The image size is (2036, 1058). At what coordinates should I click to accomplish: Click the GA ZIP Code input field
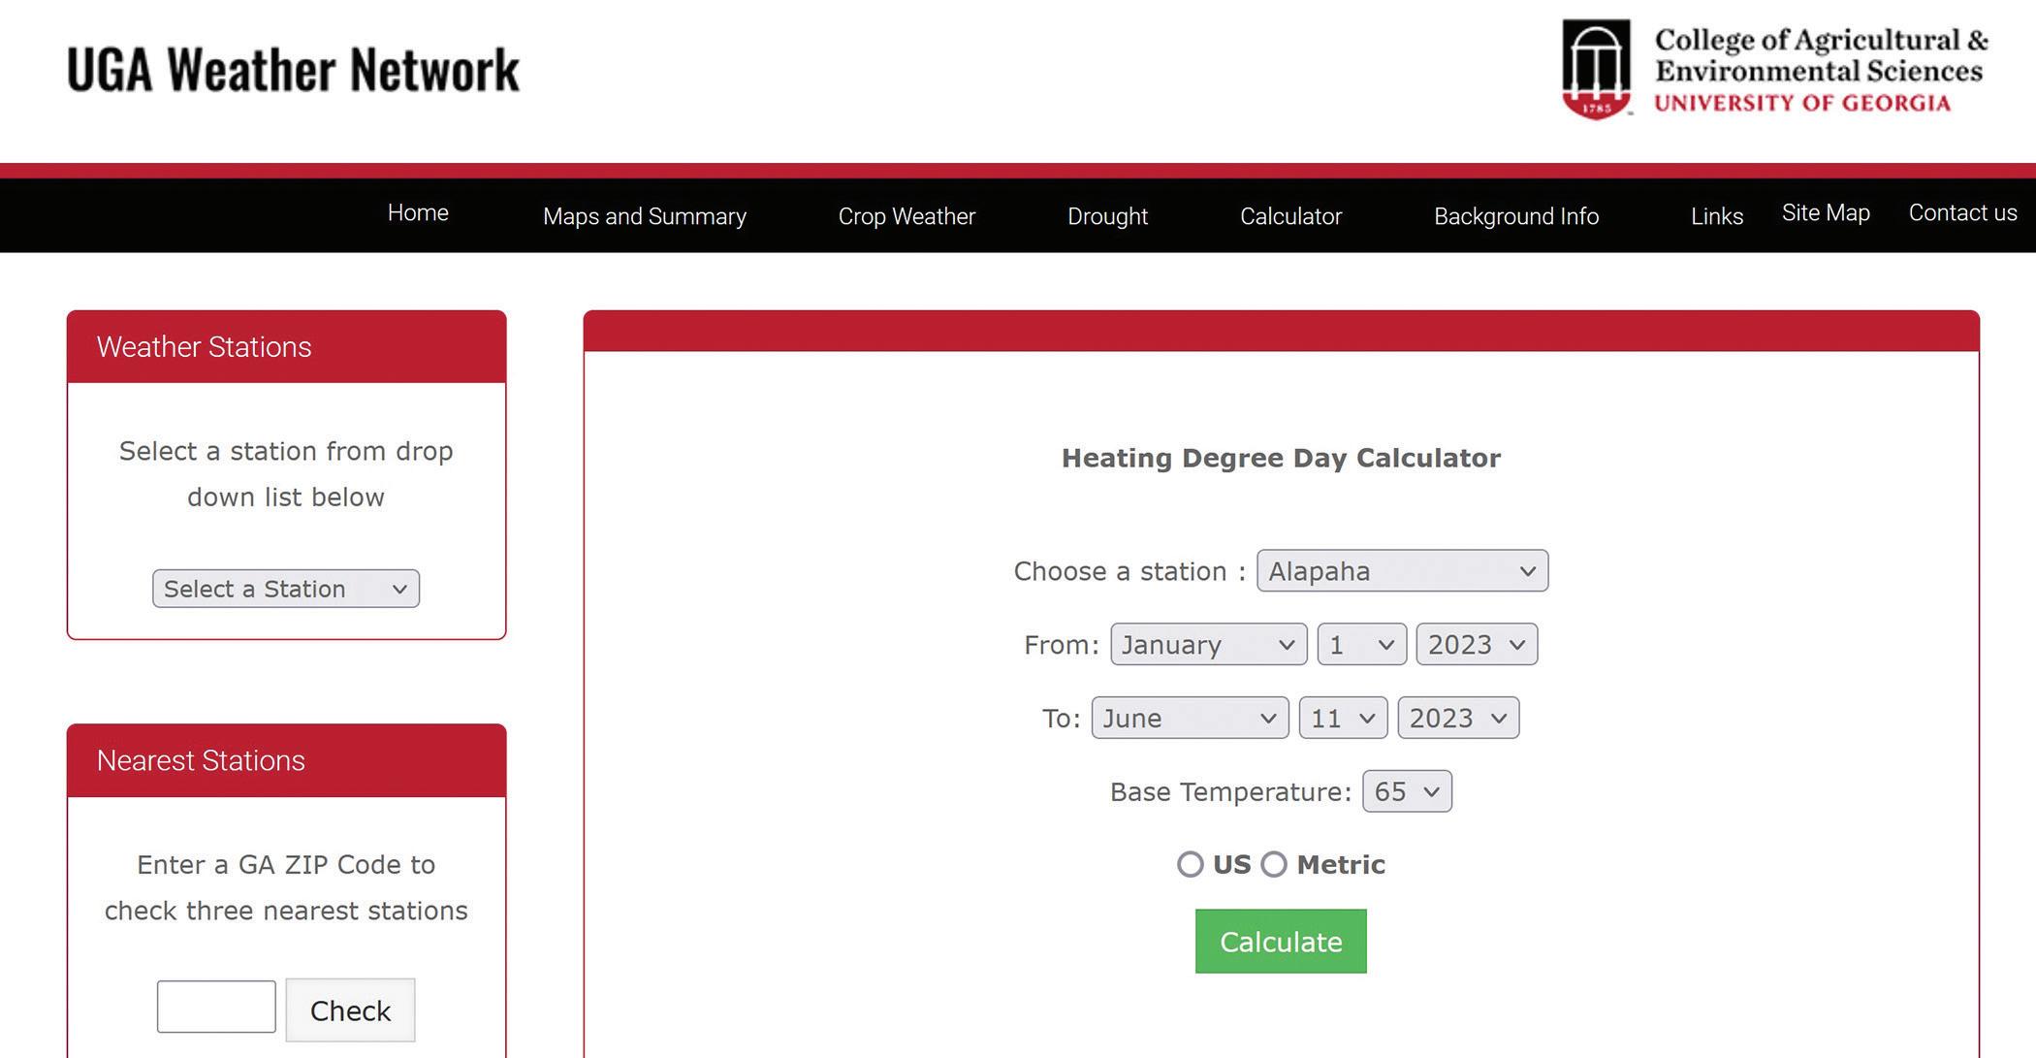coord(216,1007)
